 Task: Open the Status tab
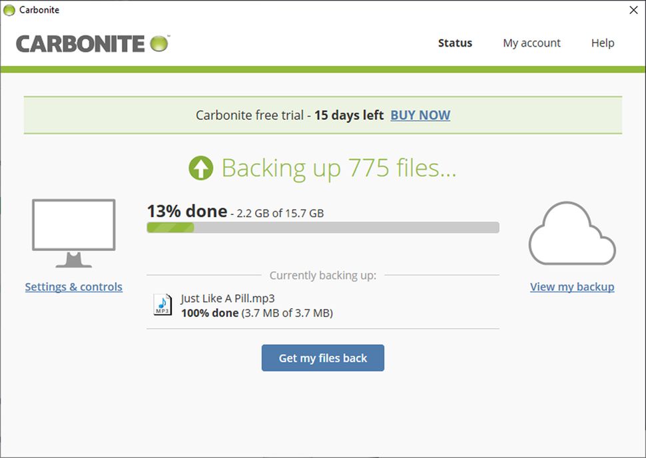(455, 43)
